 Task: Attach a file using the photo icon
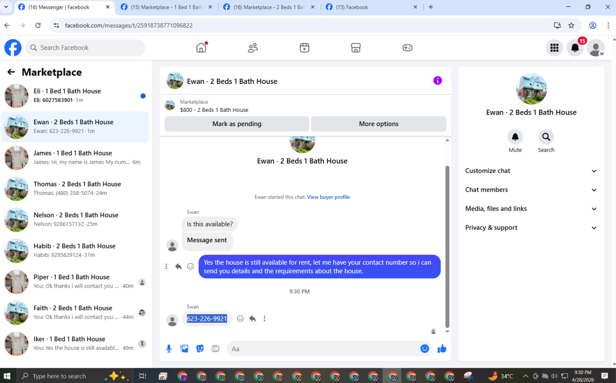pyautogui.click(x=185, y=349)
